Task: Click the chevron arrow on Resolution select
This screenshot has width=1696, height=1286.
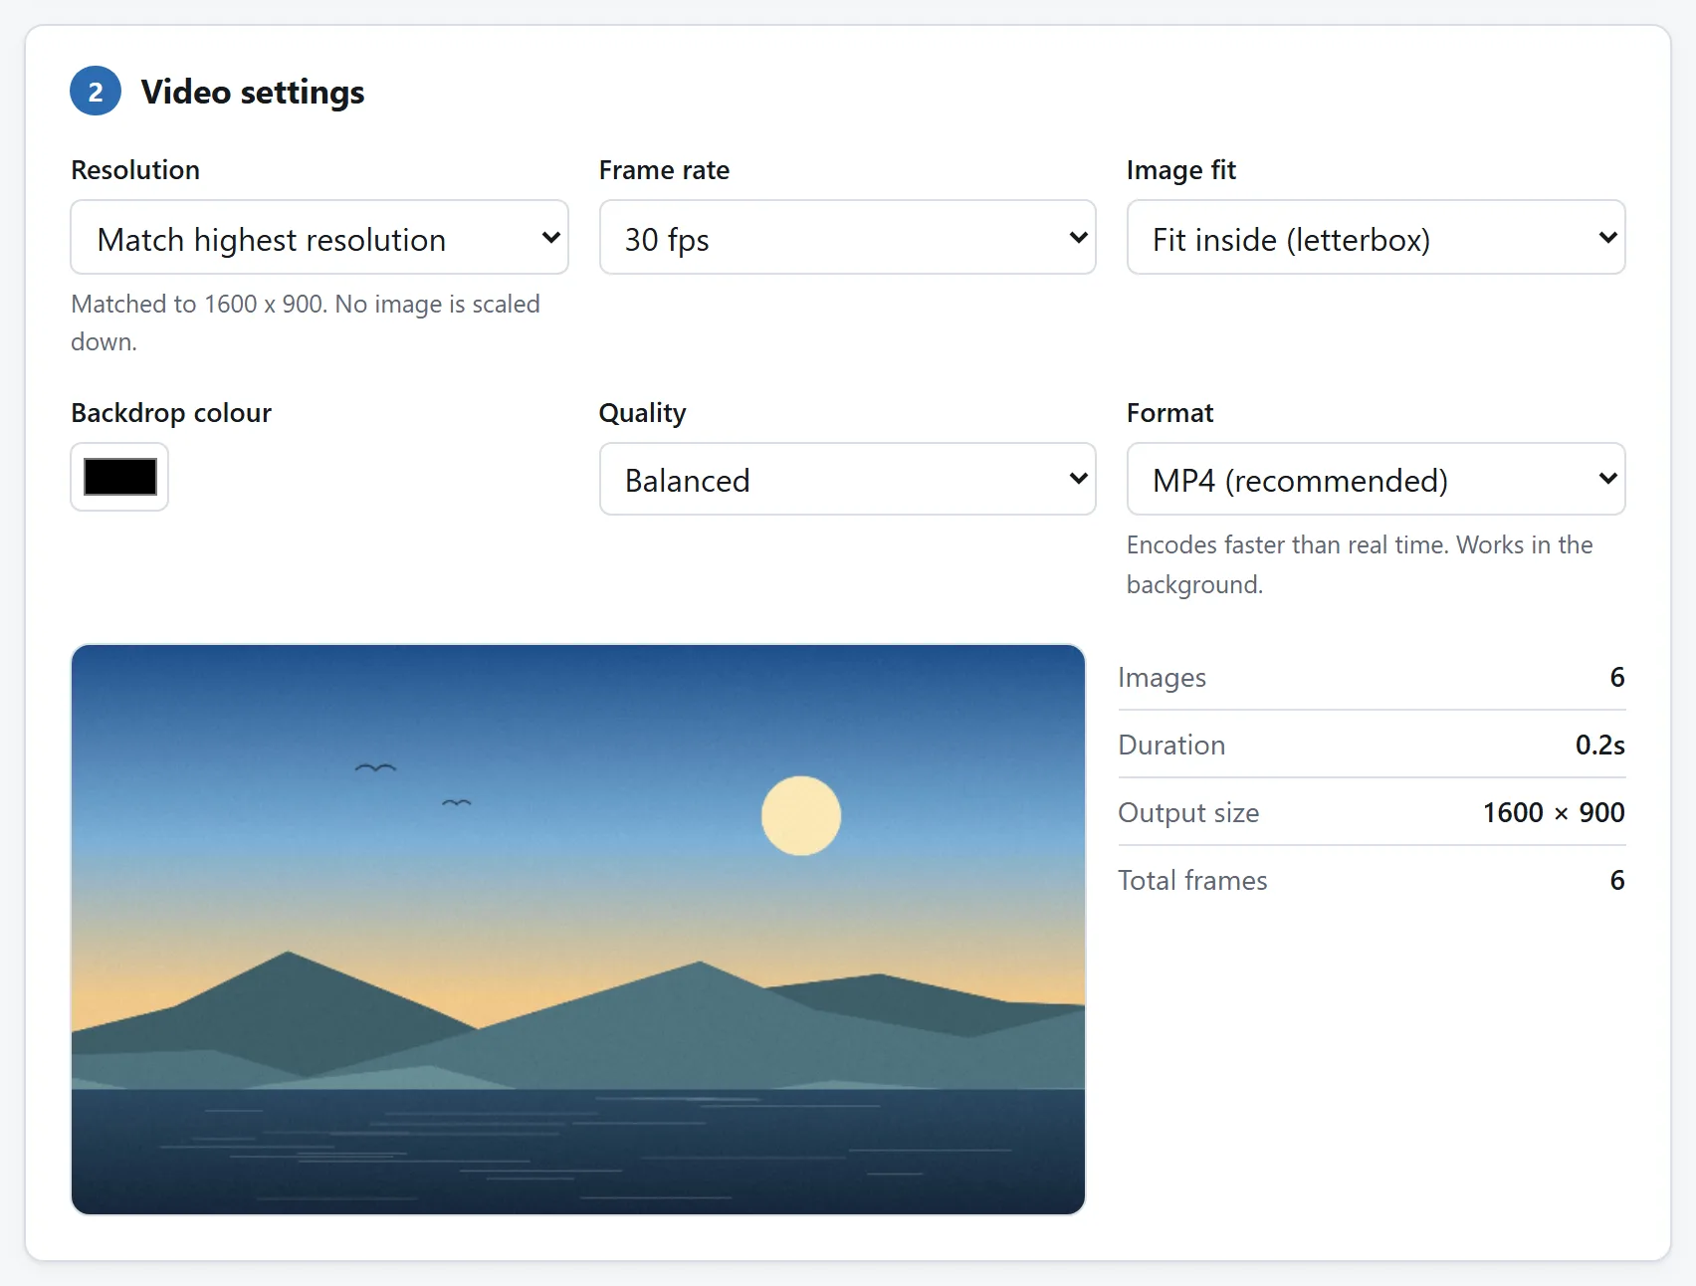Action: click(550, 238)
